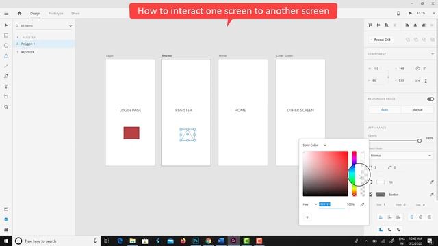Start desktop preview with play icon
This screenshot has width=438, height=246.
410,13
